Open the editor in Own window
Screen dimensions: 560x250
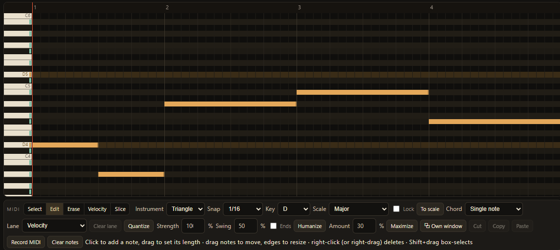pyautogui.click(x=443, y=226)
